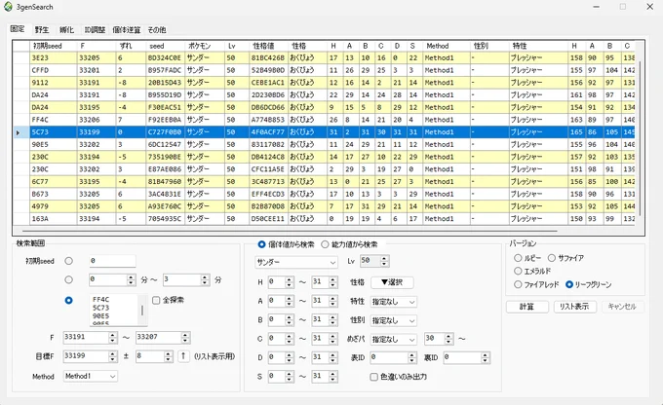The height and width of the screenshot is (405, 663).
Task: Choose the ファイアレッド version
Action: click(536, 284)
